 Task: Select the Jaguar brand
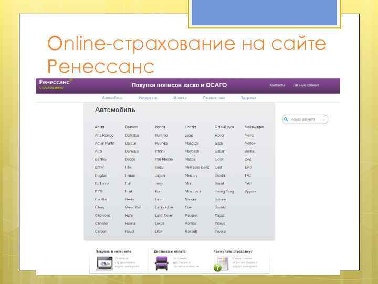(160, 175)
